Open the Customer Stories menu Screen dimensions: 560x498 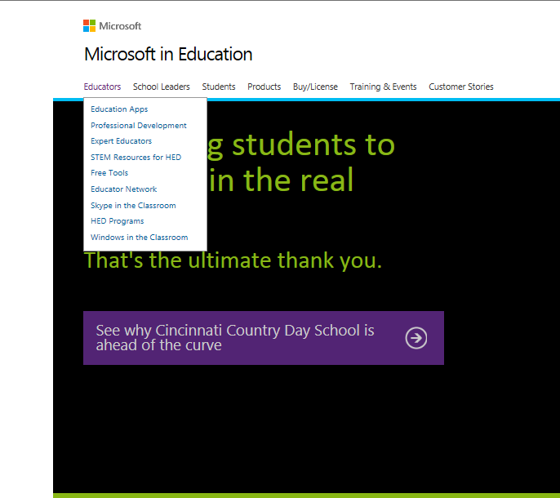tap(461, 87)
